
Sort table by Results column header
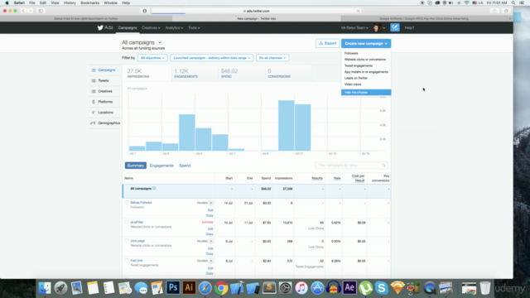pyautogui.click(x=317, y=178)
